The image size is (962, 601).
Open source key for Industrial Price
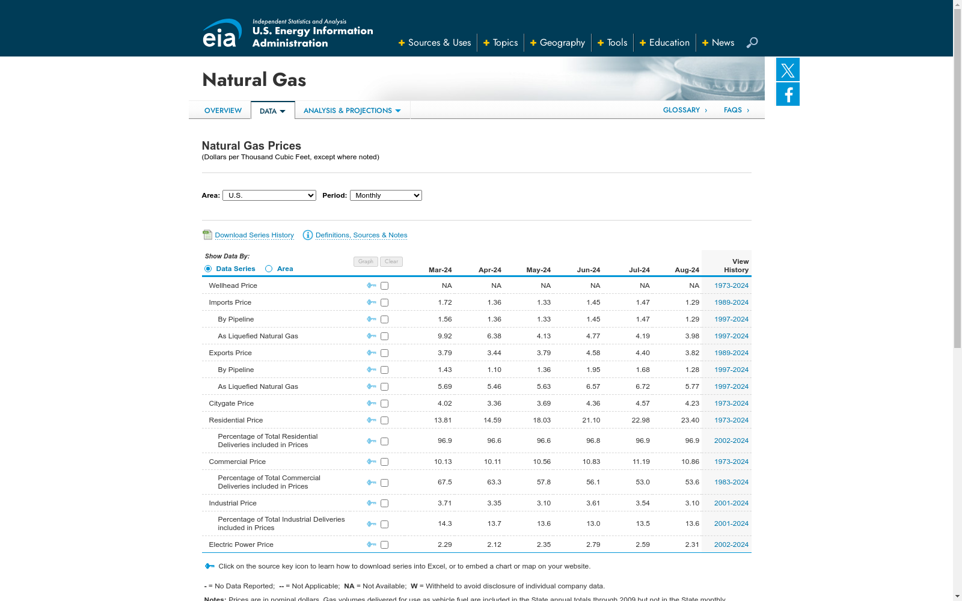[372, 503]
